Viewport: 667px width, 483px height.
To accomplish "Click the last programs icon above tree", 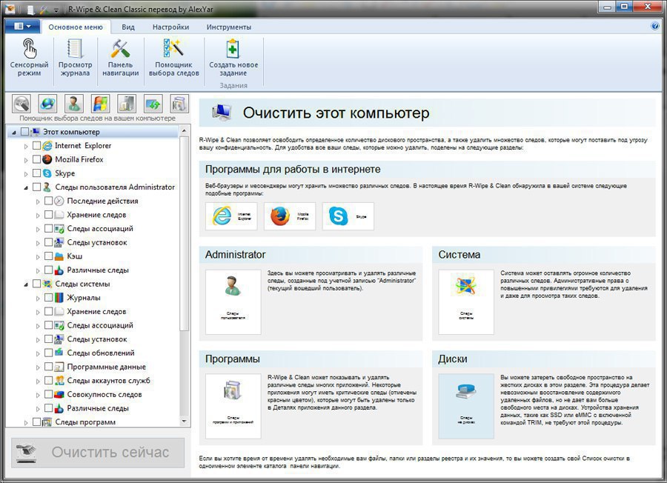I will [179, 104].
